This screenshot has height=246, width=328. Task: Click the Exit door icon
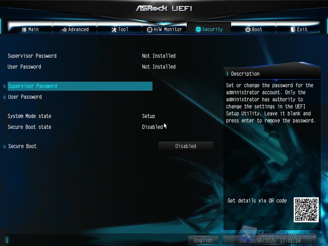pos(293,30)
